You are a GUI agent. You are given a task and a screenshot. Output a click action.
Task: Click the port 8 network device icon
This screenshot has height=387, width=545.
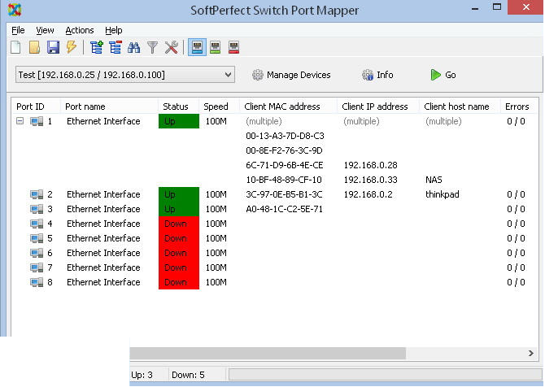tap(37, 282)
